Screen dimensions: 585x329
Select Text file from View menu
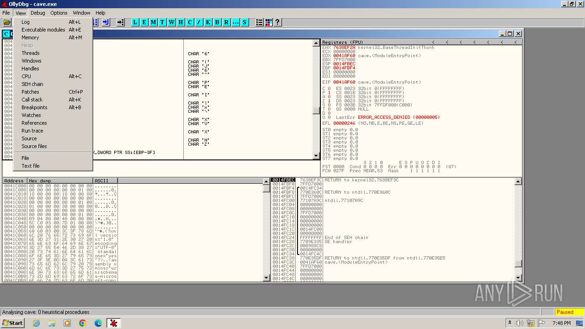53,166
